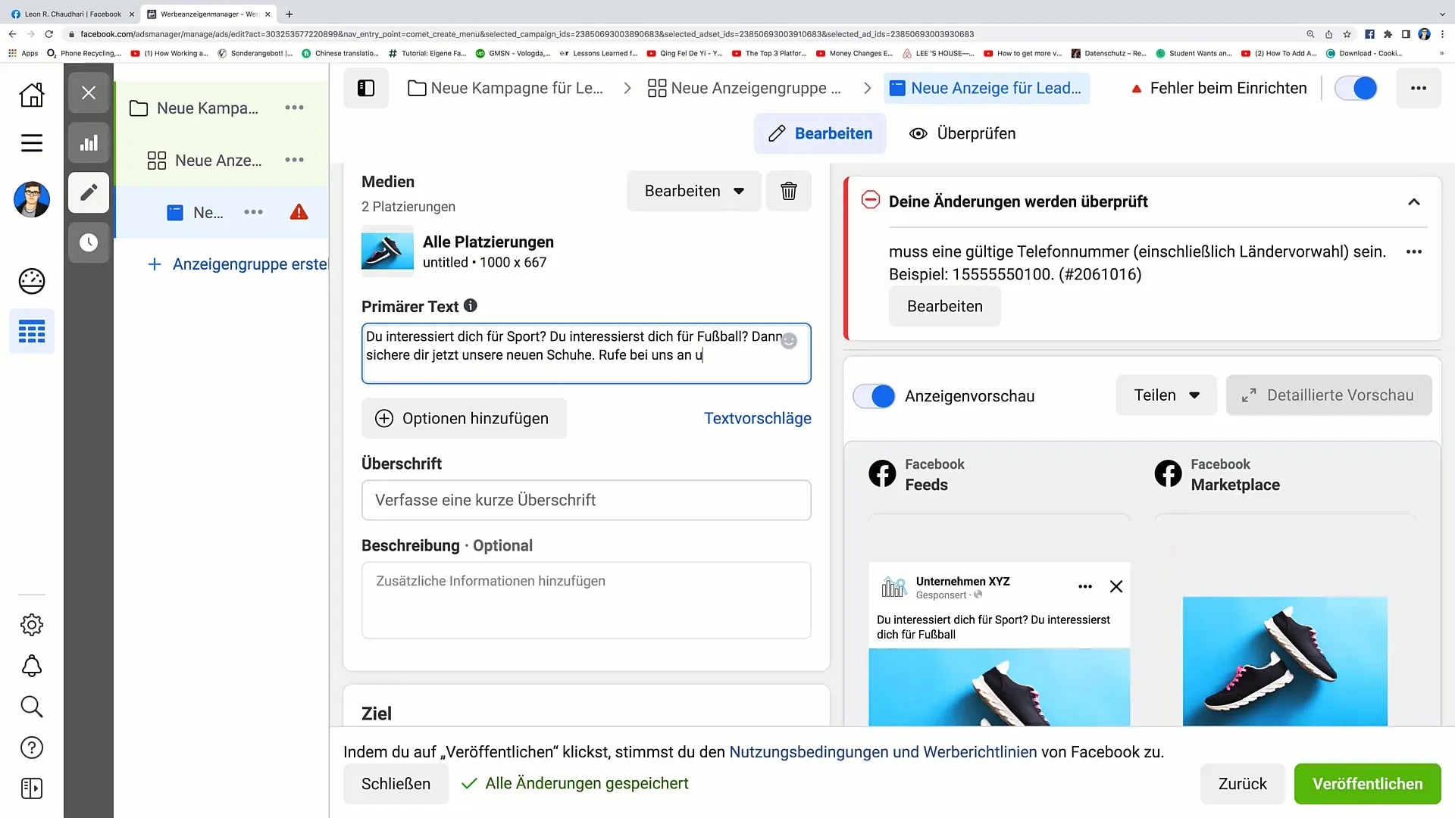The width and height of the screenshot is (1455, 818).
Task: Click the Marketplace preview shoe image
Action: [1284, 660]
